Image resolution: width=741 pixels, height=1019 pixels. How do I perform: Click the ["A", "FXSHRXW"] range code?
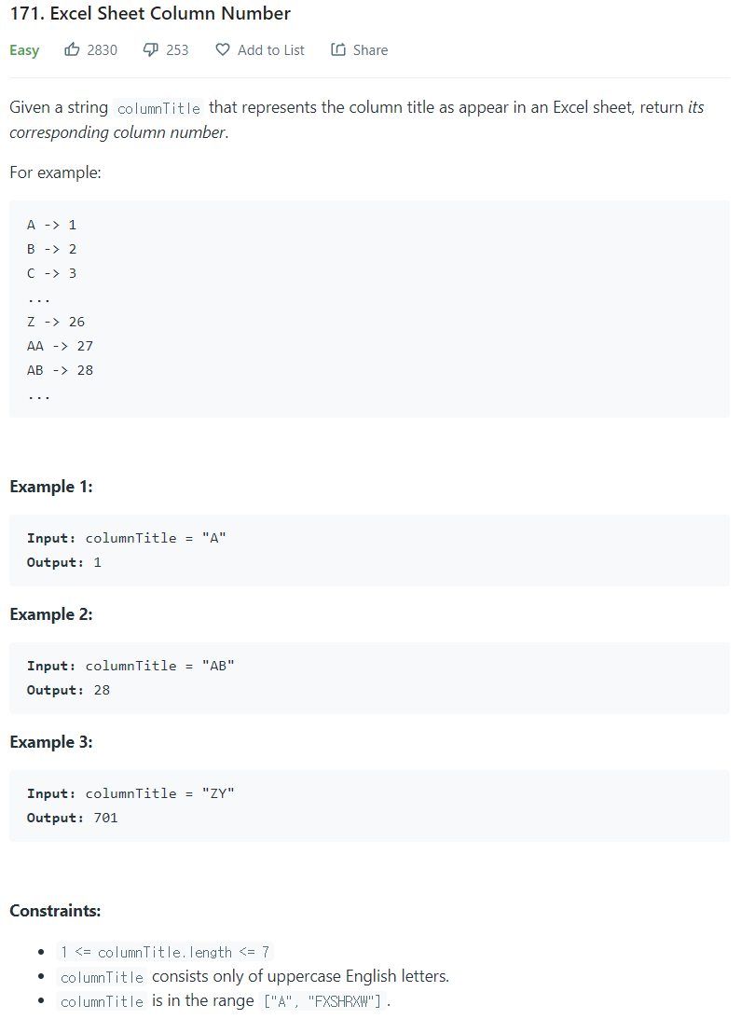[322, 1001]
